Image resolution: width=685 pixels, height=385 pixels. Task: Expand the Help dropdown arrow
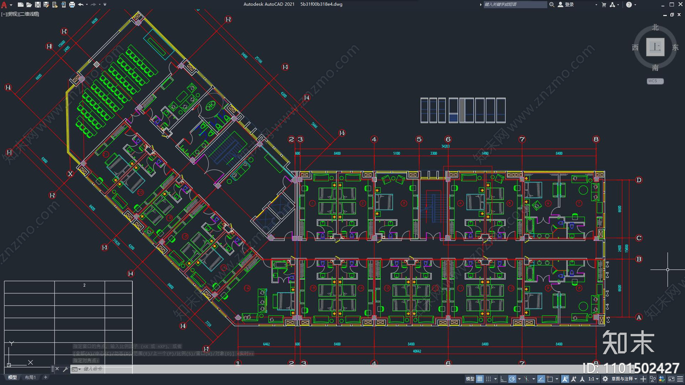click(x=635, y=5)
